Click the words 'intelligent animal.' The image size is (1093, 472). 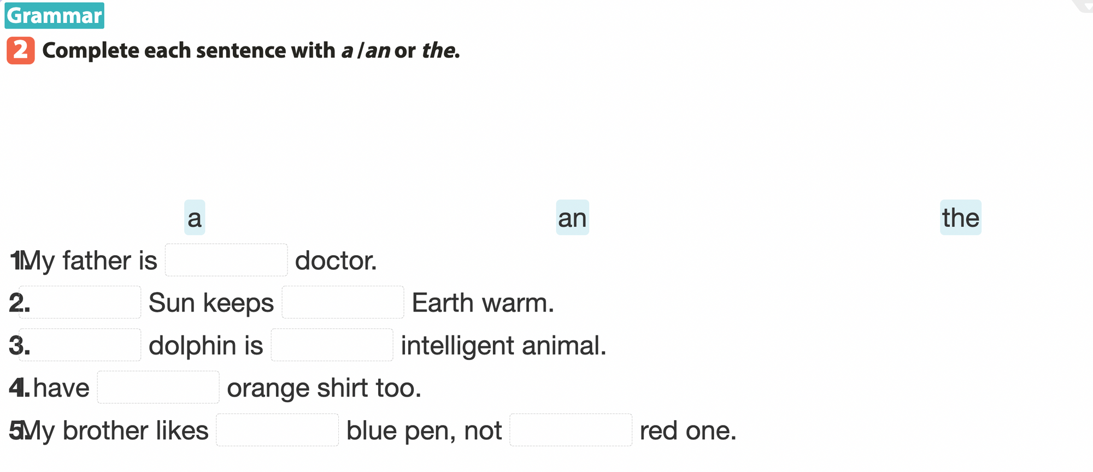[503, 346]
